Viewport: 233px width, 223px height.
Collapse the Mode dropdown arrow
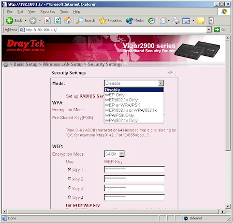click(161, 83)
